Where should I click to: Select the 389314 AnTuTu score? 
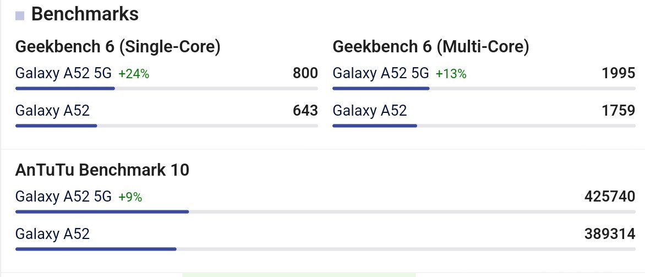tap(610, 234)
